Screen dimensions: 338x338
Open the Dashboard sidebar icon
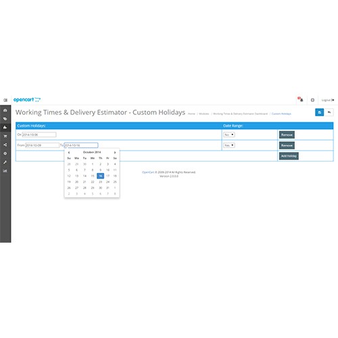click(5, 110)
